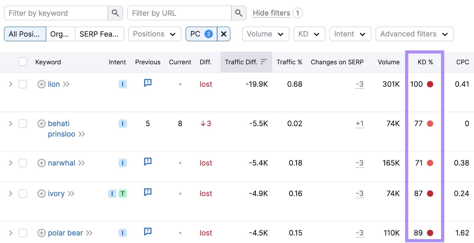The width and height of the screenshot is (474, 243).
Task: Expand the lion row details
Action: (11, 84)
